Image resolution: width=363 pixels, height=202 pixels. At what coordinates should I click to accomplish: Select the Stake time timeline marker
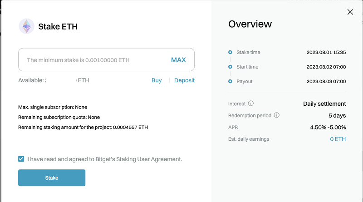(230, 52)
